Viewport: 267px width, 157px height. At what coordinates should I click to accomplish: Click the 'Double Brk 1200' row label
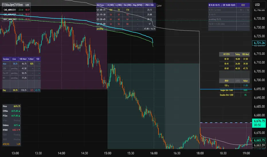pos(227,95)
